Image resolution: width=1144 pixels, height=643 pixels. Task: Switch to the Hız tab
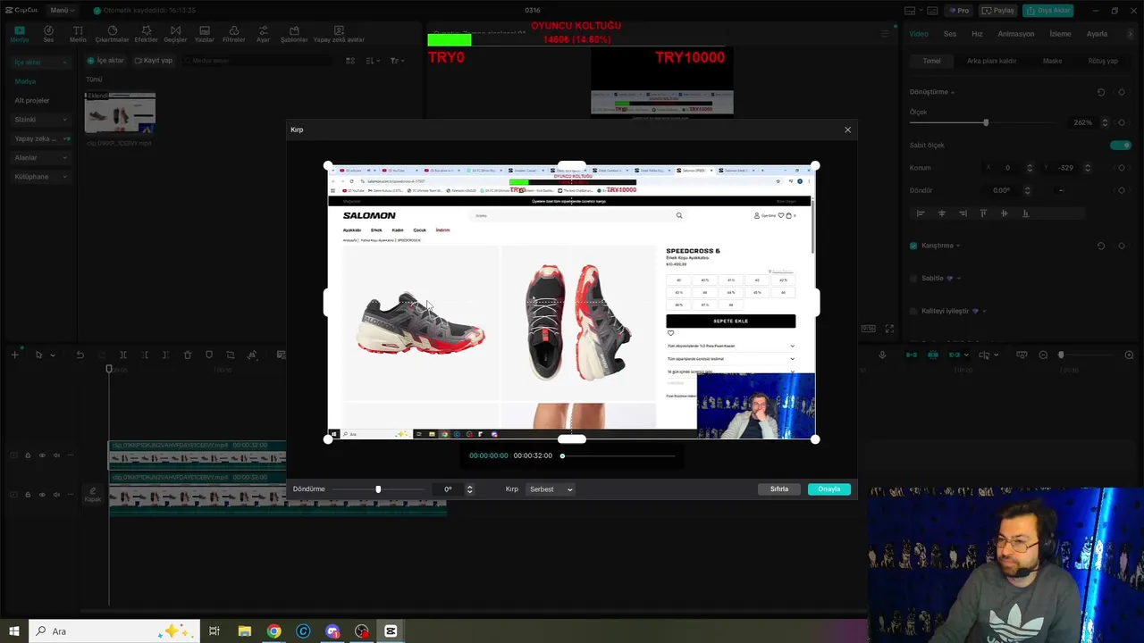click(977, 34)
